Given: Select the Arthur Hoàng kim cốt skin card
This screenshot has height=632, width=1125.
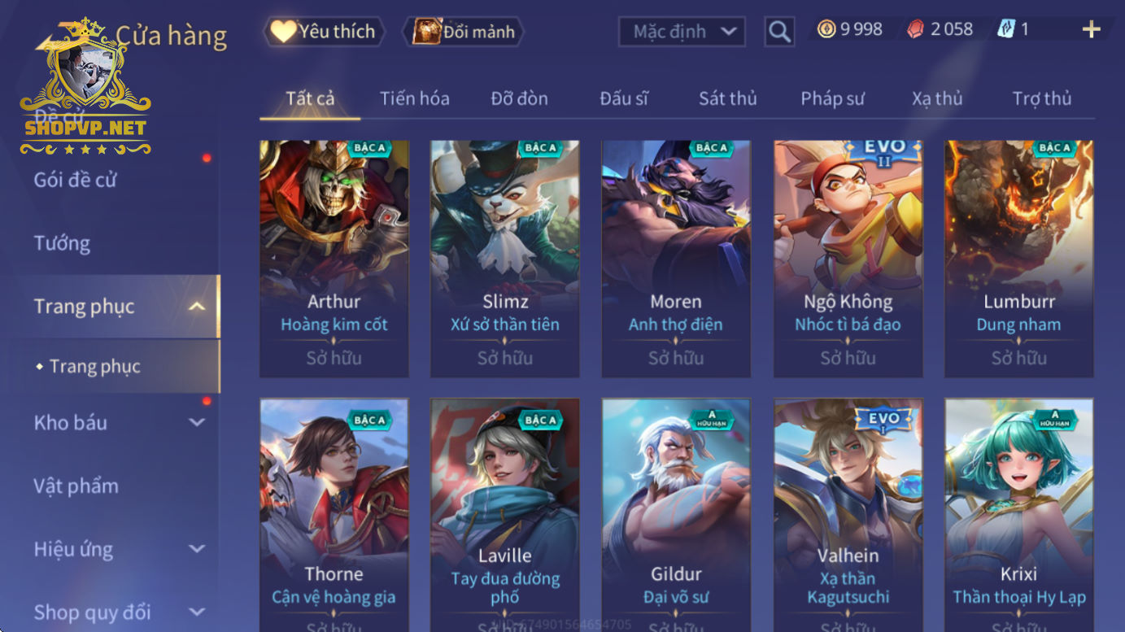Looking at the screenshot, I should [334, 259].
